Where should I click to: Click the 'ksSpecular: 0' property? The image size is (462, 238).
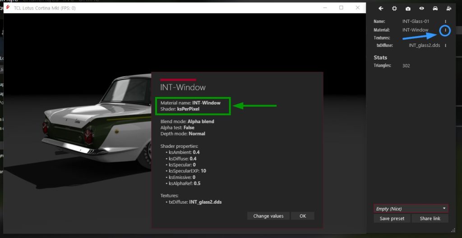[x=182, y=165]
